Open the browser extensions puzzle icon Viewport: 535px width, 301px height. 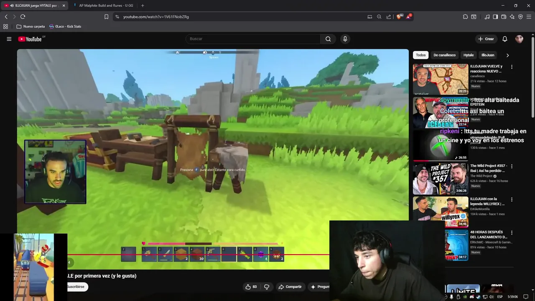click(465, 17)
